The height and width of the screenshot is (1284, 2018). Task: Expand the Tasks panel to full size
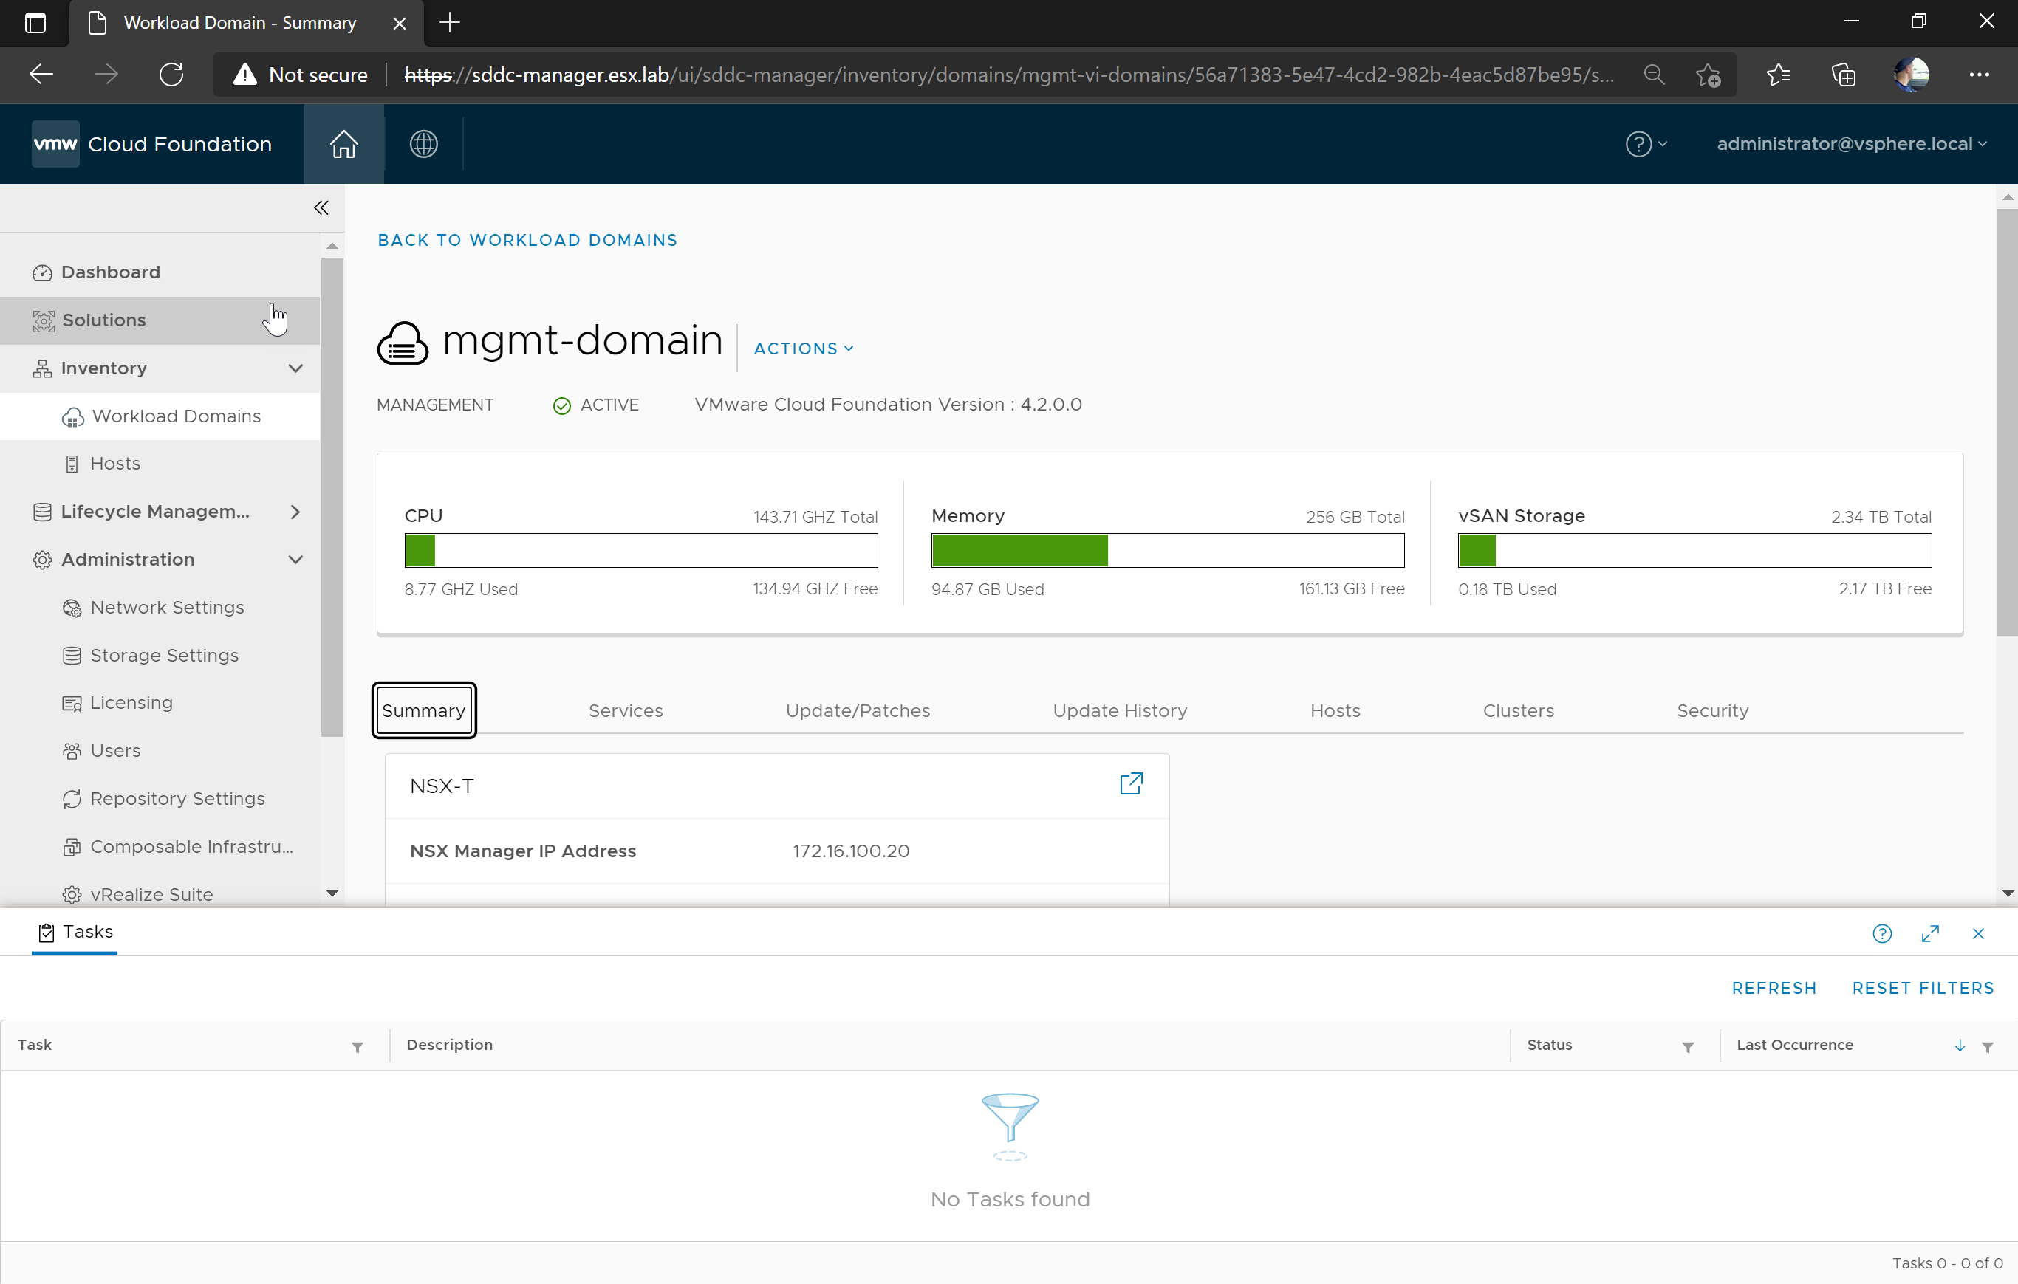click(x=1930, y=933)
